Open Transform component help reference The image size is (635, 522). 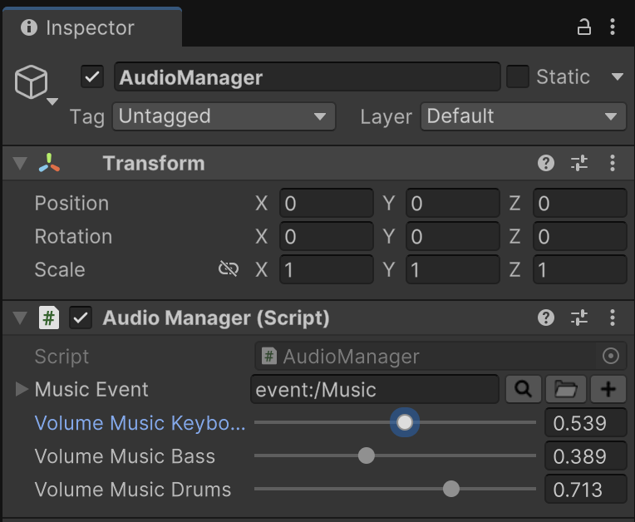[x=546, y=163]
